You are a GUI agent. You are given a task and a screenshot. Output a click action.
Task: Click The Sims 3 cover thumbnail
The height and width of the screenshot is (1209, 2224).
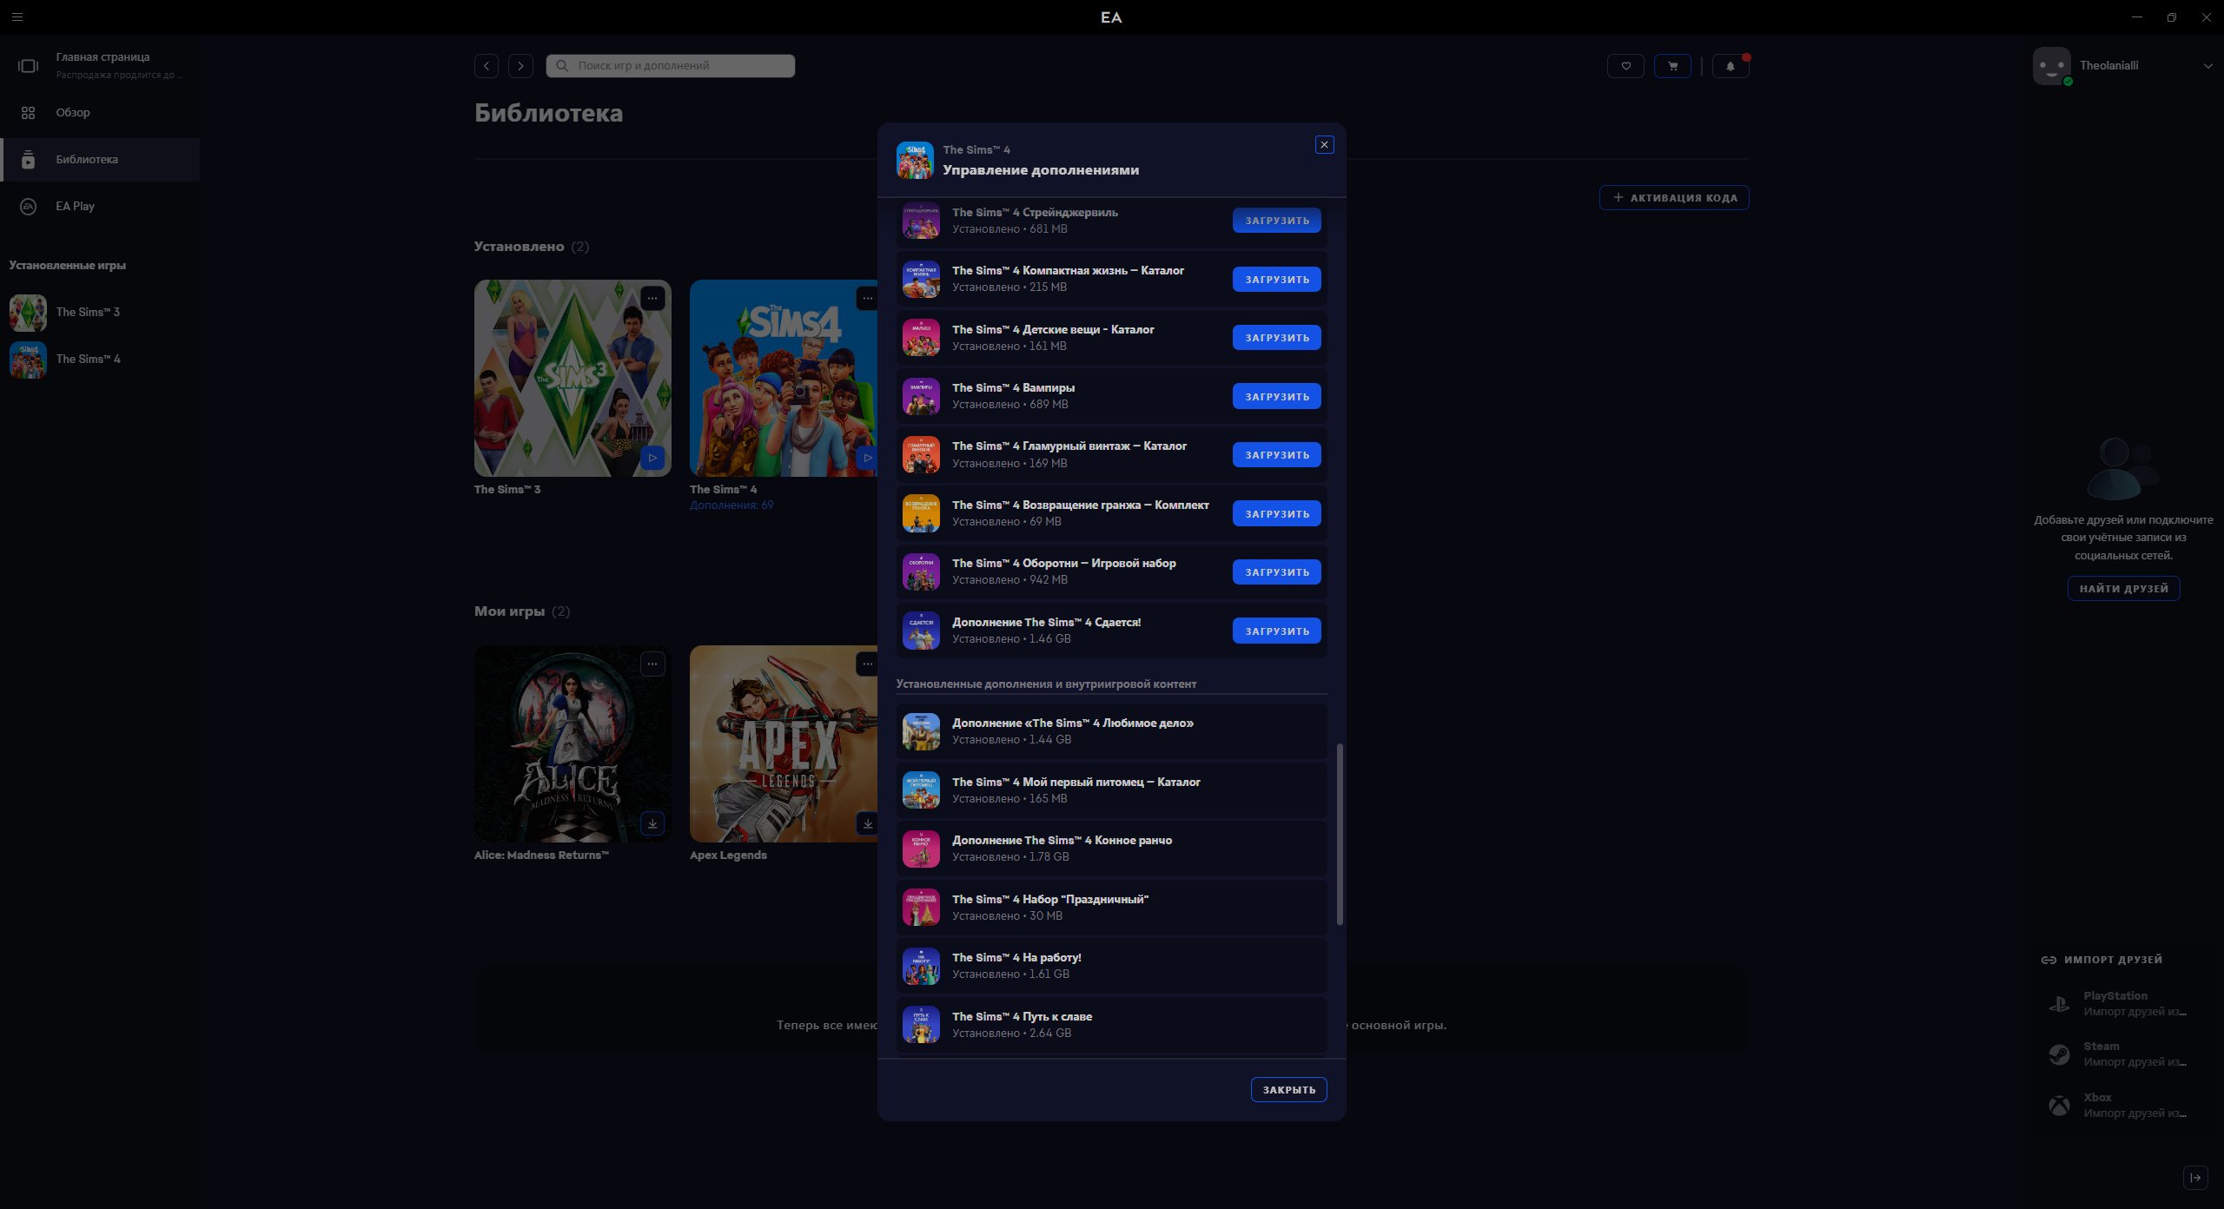(573, 378)
